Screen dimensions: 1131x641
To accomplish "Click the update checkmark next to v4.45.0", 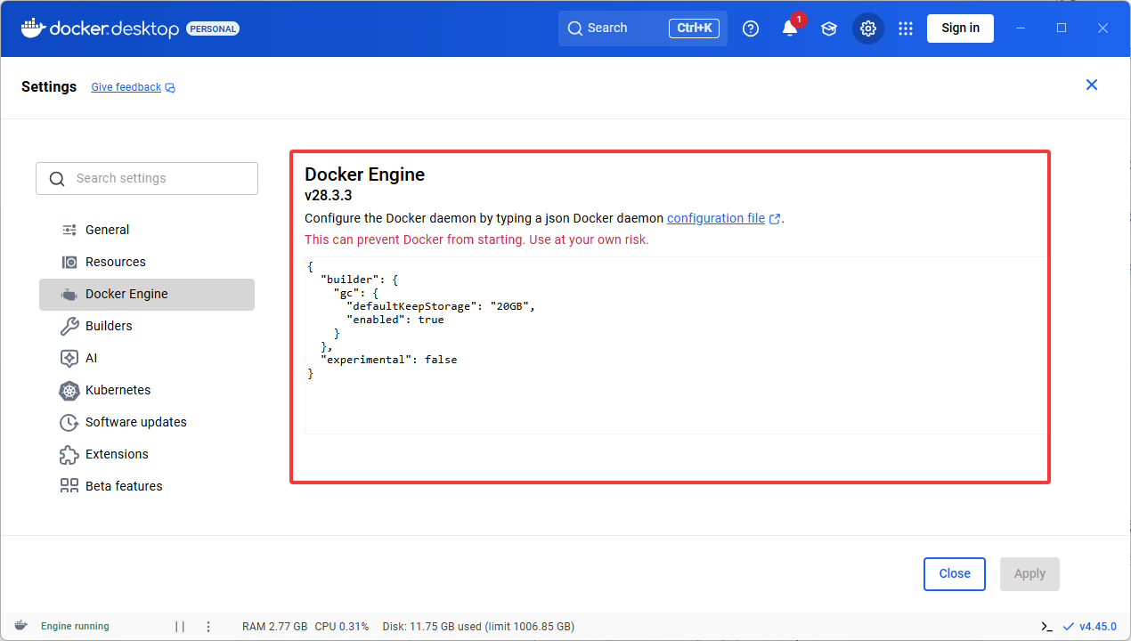I will (1069, 627).
